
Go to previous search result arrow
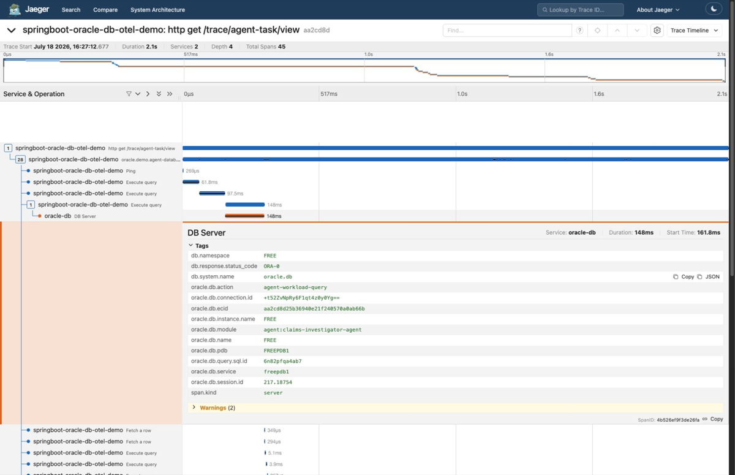617,30
